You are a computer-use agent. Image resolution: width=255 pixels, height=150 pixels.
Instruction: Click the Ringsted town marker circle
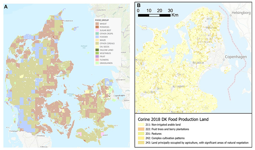pos(172,89)
